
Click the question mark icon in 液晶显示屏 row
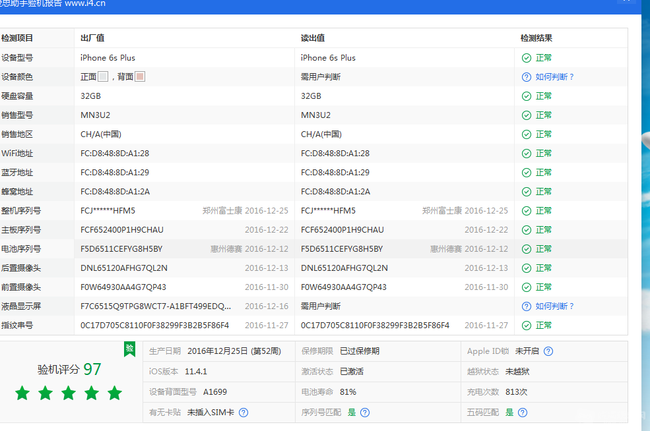pyautogui.click(x=527, y=306)
